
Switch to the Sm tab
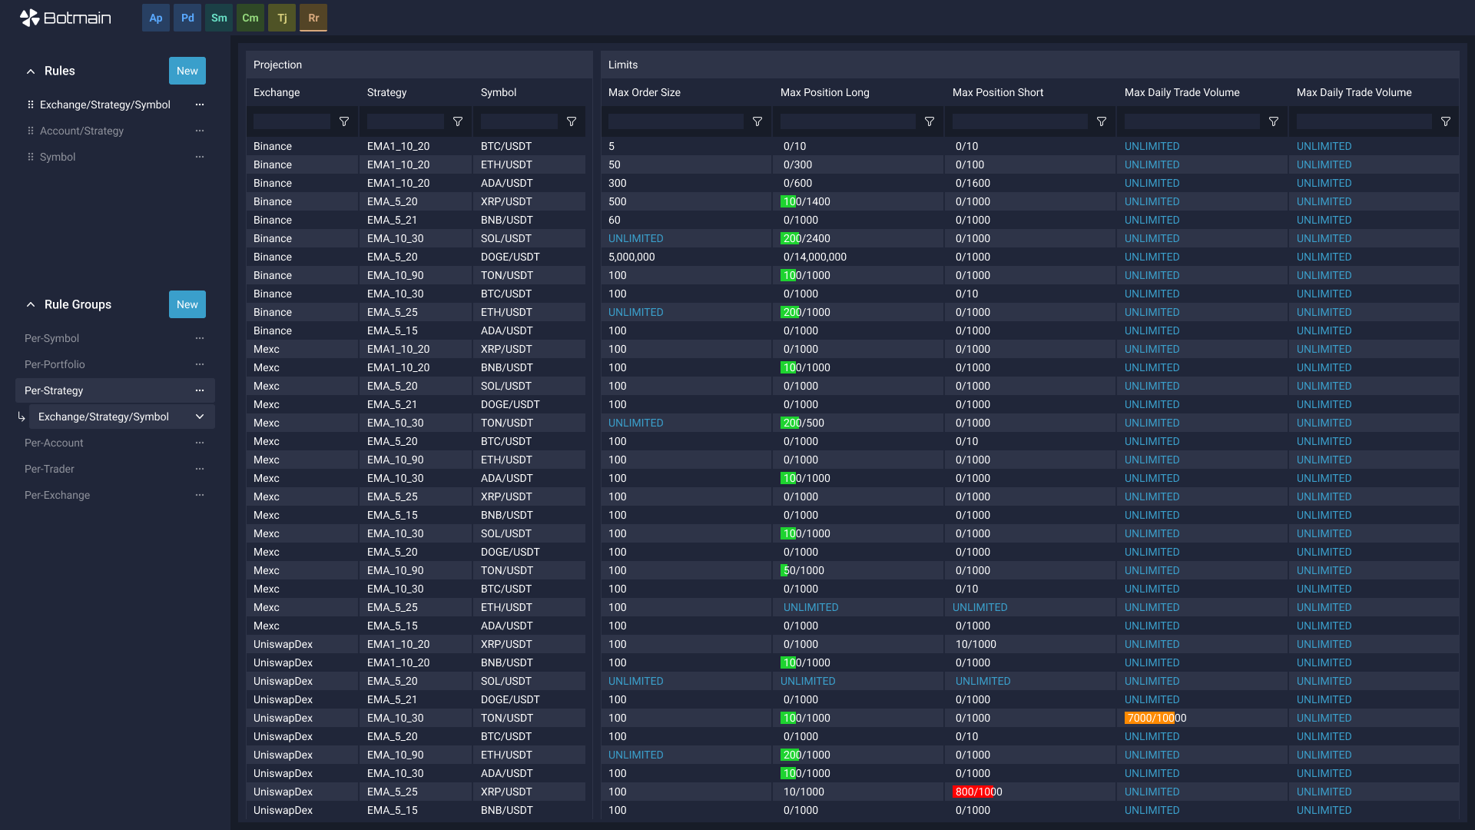tap(219, 18)
